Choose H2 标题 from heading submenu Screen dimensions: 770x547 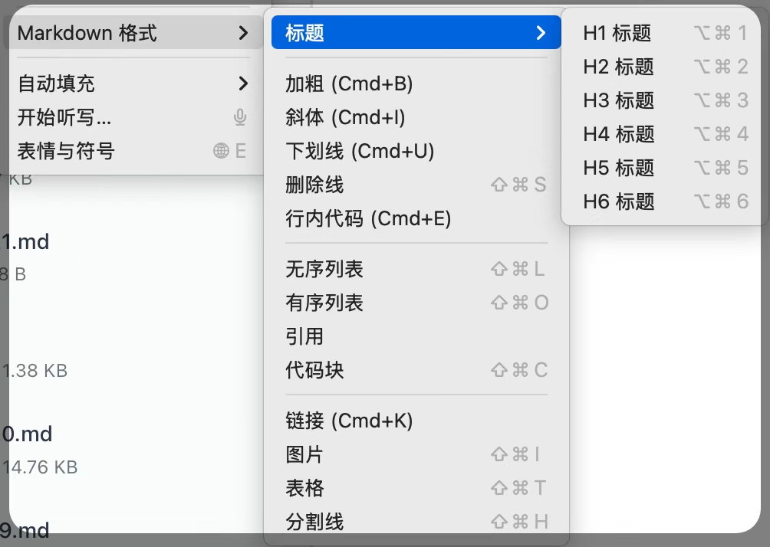617,67
